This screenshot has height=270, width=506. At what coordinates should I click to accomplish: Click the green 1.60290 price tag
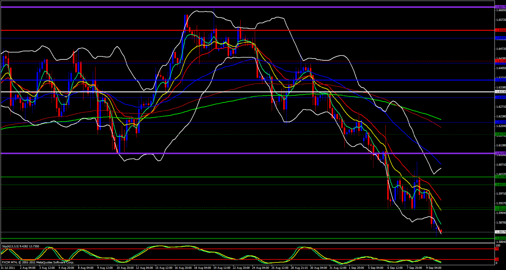(500, 177)
